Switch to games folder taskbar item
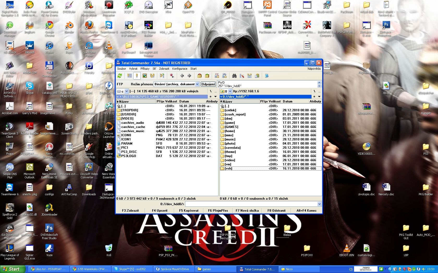The image size is (438, 273). click(x=216, y=269)
